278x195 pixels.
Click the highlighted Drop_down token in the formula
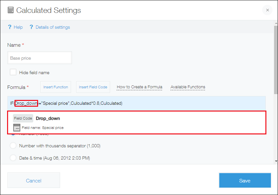(x=26, y=103)
